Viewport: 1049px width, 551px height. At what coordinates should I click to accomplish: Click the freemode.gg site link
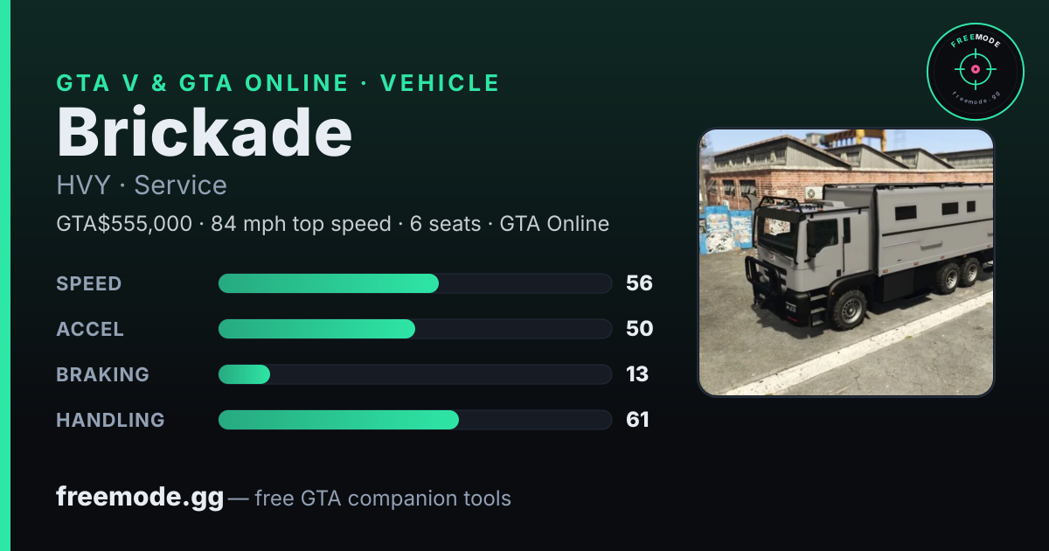click(140, 498)
